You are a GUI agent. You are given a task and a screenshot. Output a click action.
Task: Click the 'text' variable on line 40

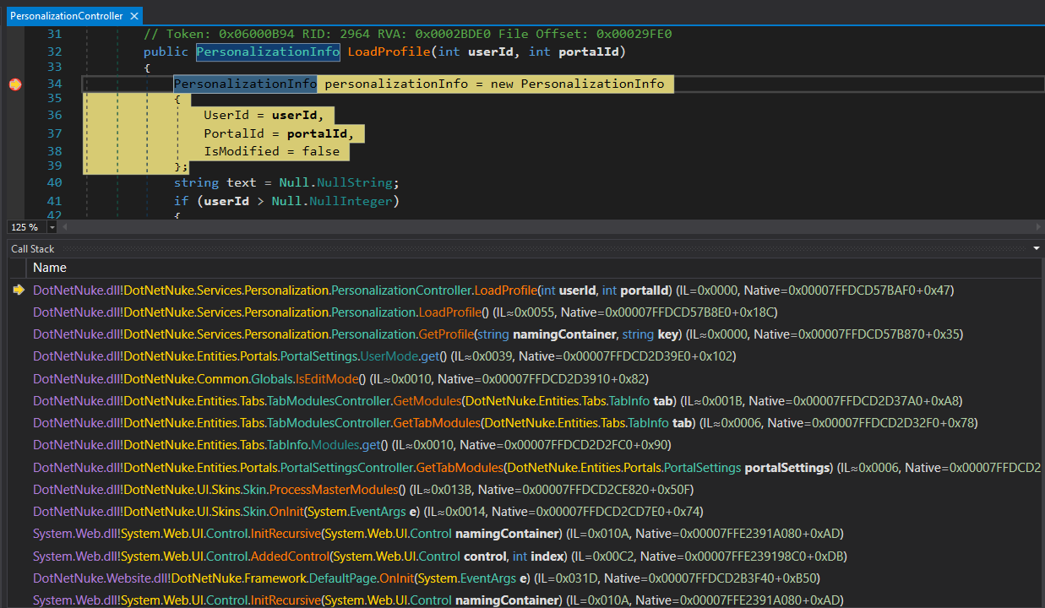tap(242, 183)
